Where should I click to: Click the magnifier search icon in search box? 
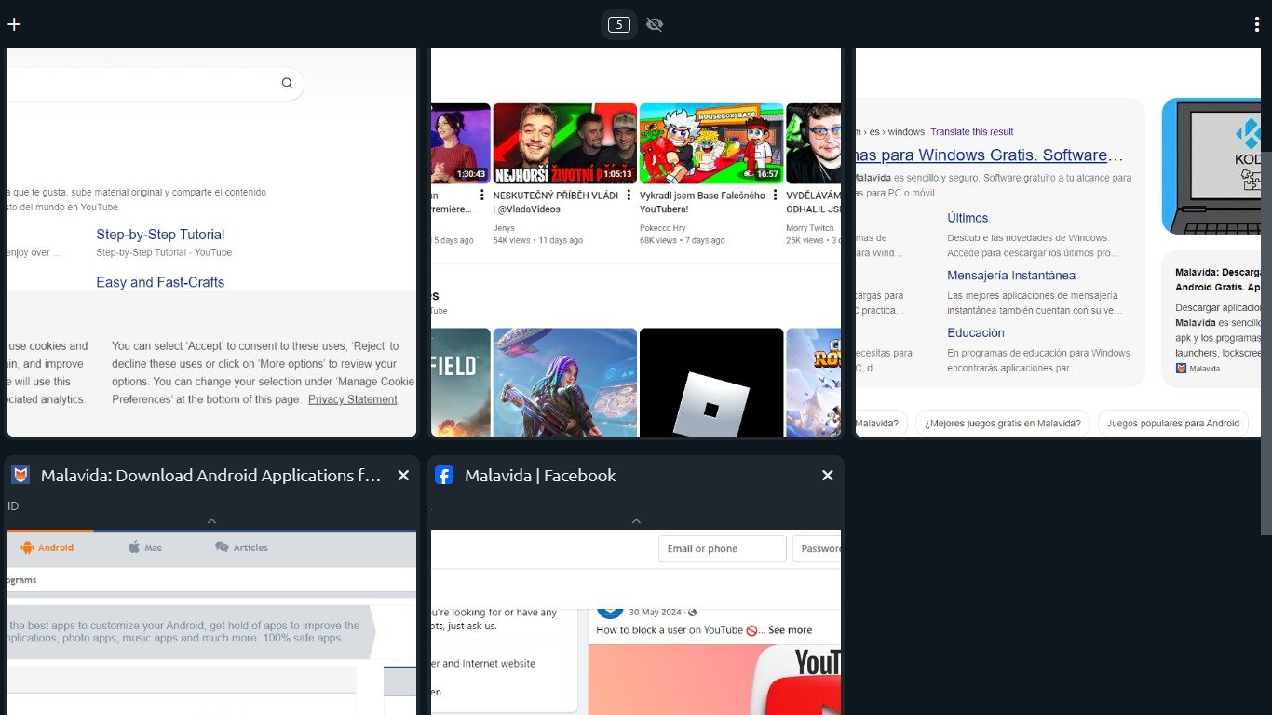288,84
